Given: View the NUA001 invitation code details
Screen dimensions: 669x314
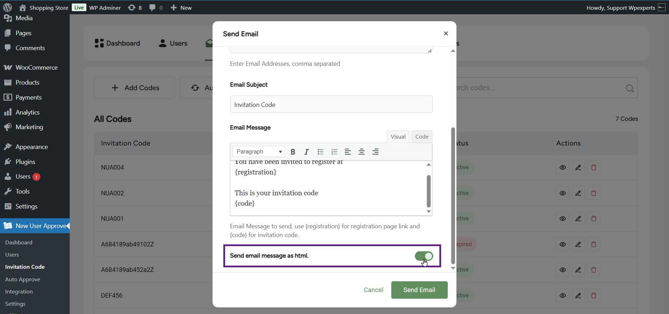Looking at the screenshot, I should point(562,219).
